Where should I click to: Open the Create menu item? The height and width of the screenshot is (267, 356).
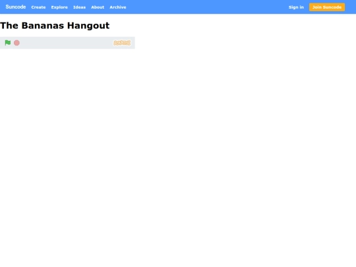(38, 7)
